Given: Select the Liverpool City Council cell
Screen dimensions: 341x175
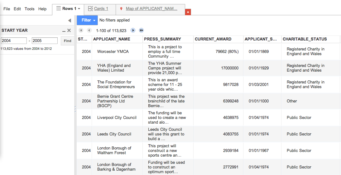Looking at the screenshot, I should coord(117,118).
